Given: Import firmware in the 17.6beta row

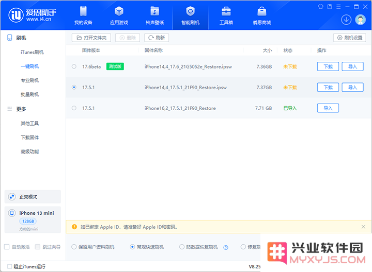Looking at the screenshot, I should click(352, 66).
